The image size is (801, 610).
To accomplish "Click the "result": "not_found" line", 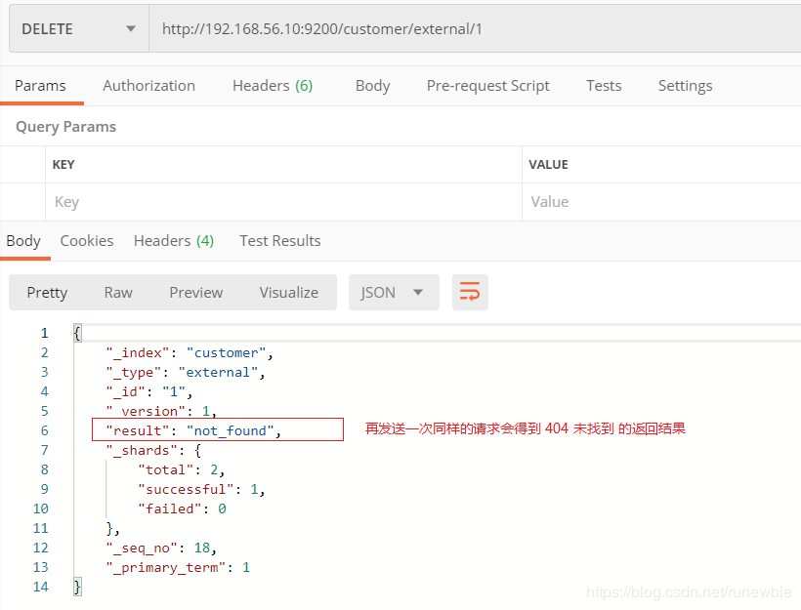I will (x=193, y=430).
